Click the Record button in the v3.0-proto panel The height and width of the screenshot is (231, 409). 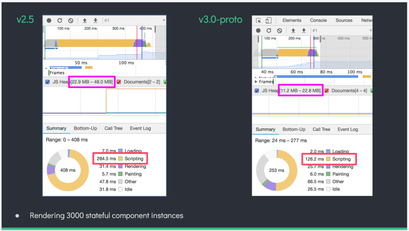click(x=258, y=31)
